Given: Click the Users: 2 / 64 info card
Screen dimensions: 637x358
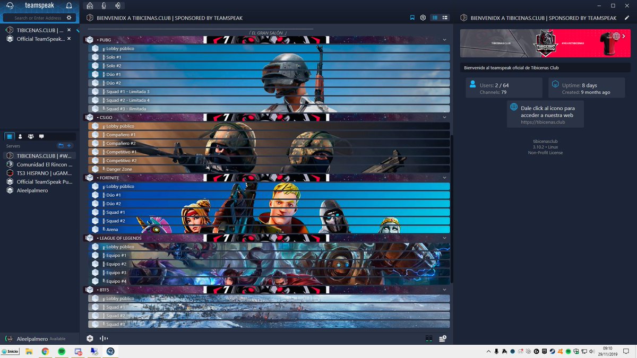Looking at the screenshot, I should pos(504,88).
